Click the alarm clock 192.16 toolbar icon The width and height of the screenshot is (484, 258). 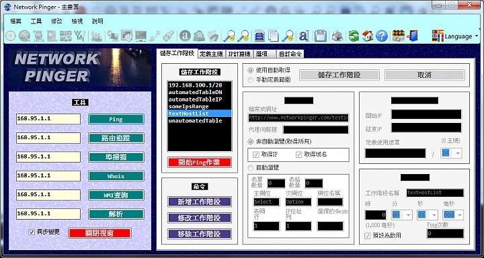click(38, 36)
